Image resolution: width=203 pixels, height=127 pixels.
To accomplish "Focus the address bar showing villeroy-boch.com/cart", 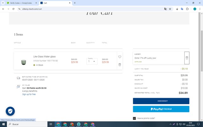I will click(91, 9).
